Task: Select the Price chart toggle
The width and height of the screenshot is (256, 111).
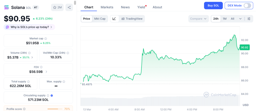Action: pos(86,19)
